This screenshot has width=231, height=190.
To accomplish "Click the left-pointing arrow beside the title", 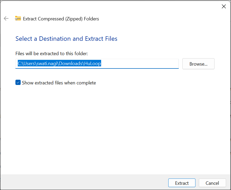I will pos(6,18).
